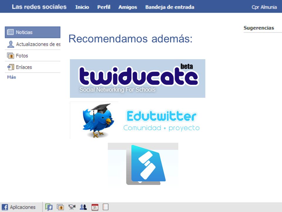Open Amigos in top navigation
The image size is (282, 212).
tap(128, 7)
